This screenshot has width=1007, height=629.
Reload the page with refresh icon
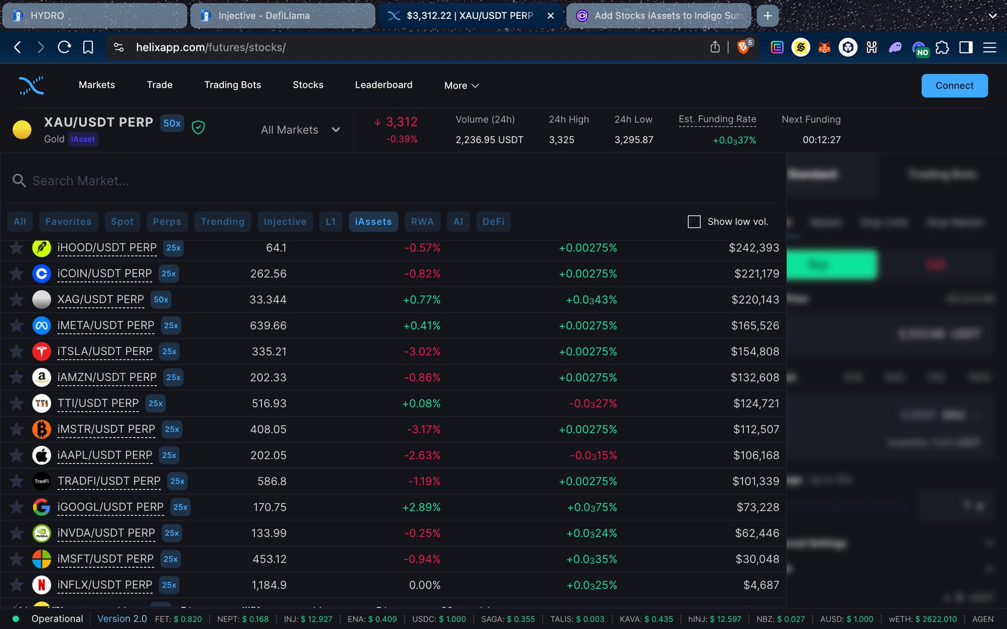[65, 47]
